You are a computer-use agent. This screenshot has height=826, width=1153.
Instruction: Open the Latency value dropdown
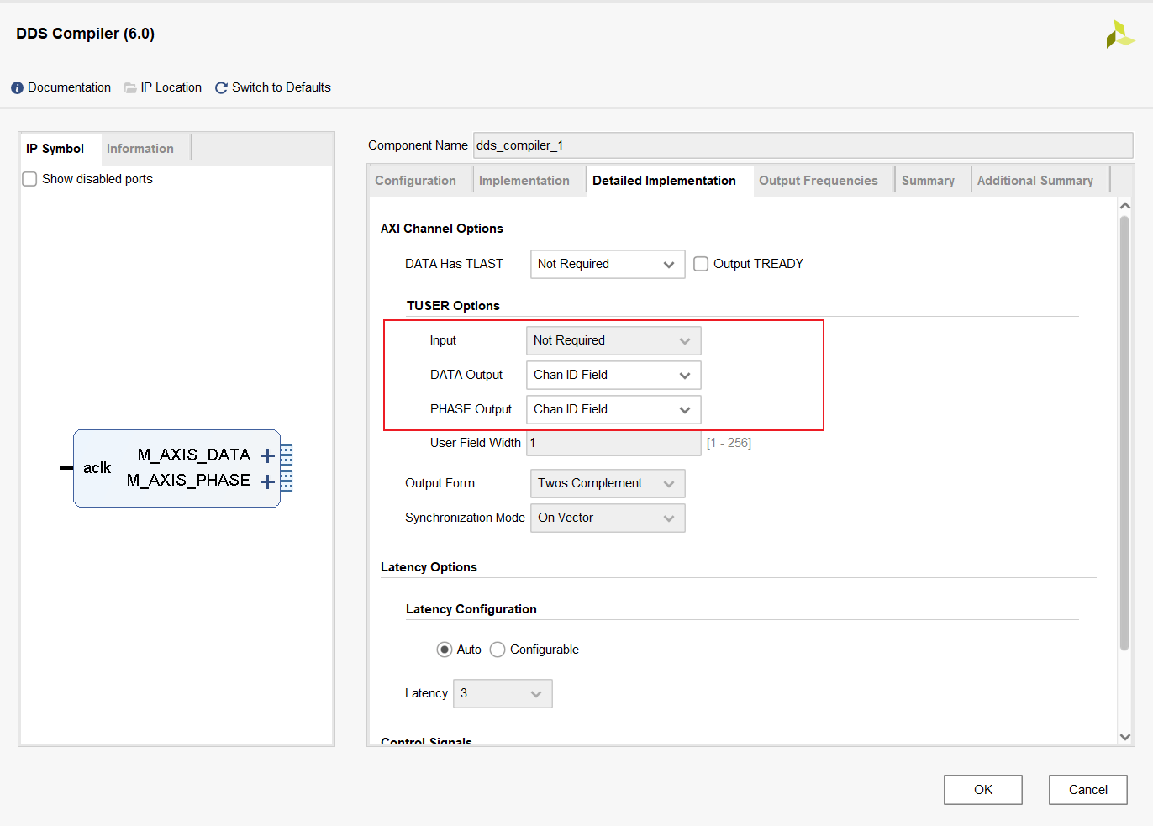pyautogui.click(x=503, y=693)
